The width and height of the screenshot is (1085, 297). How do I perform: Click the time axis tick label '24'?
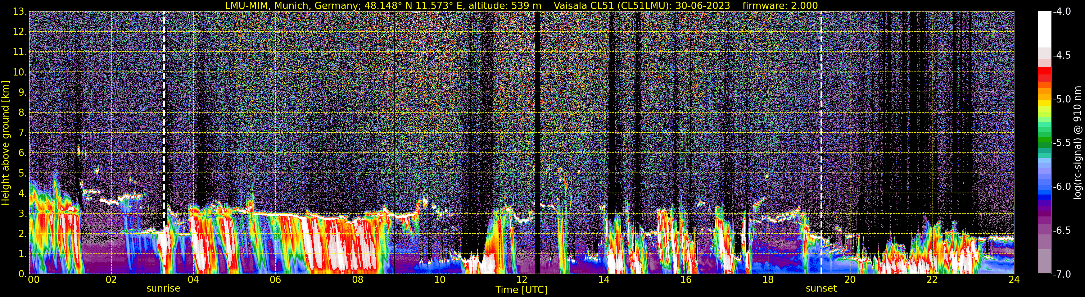point(1014,280)
